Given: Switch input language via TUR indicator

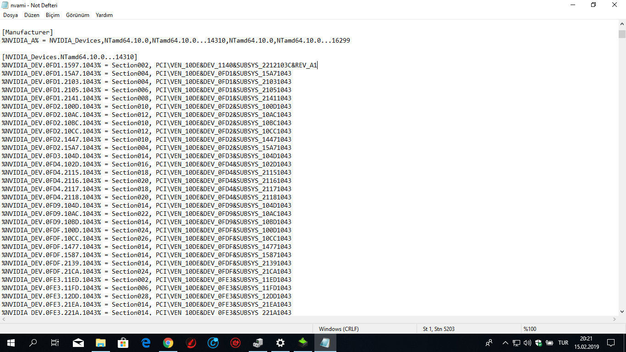Looking at the screenshot, I should (x=563, y=342).
